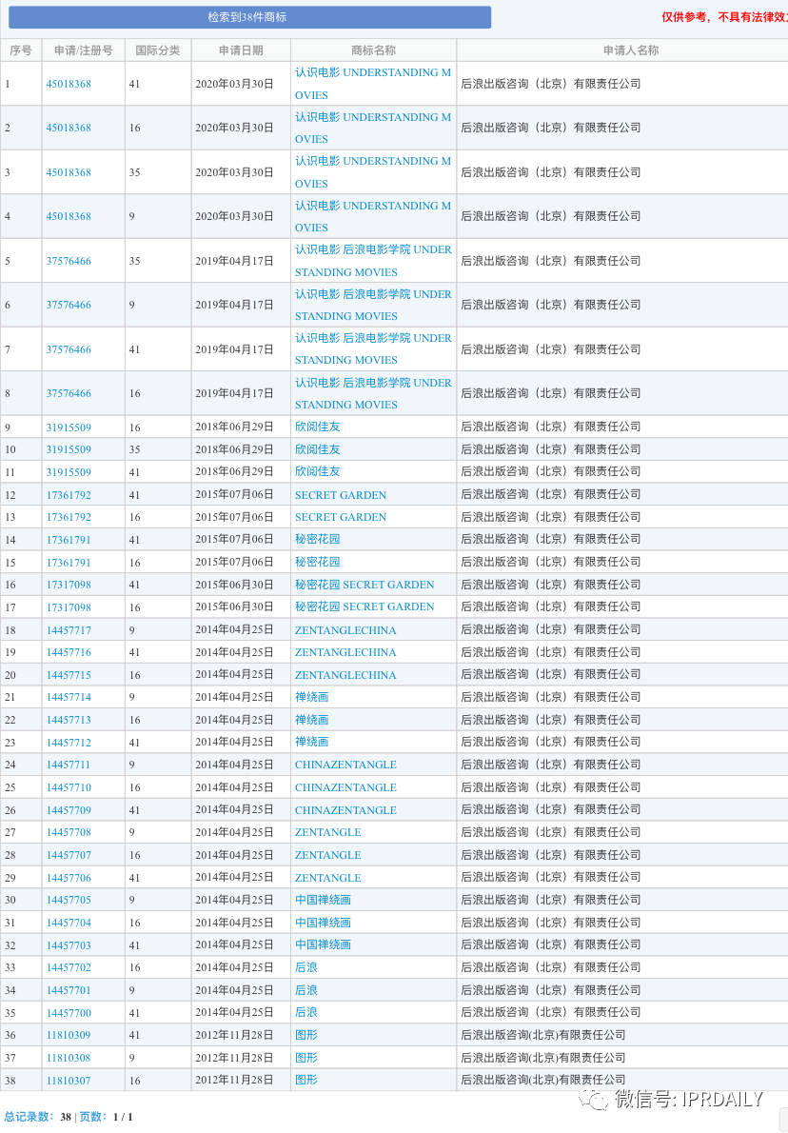Screen dimensions: 788x1133
Task: Open registration number 11810307 link
Action: 69,1081
